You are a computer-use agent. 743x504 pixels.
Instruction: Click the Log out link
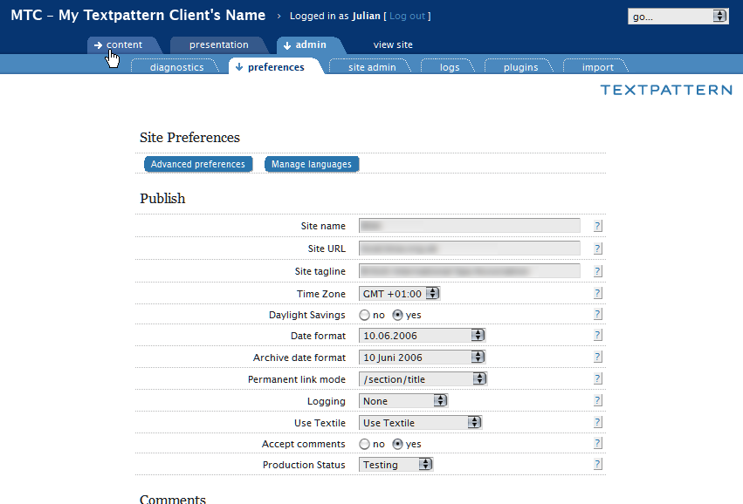[x=407, y=16]
